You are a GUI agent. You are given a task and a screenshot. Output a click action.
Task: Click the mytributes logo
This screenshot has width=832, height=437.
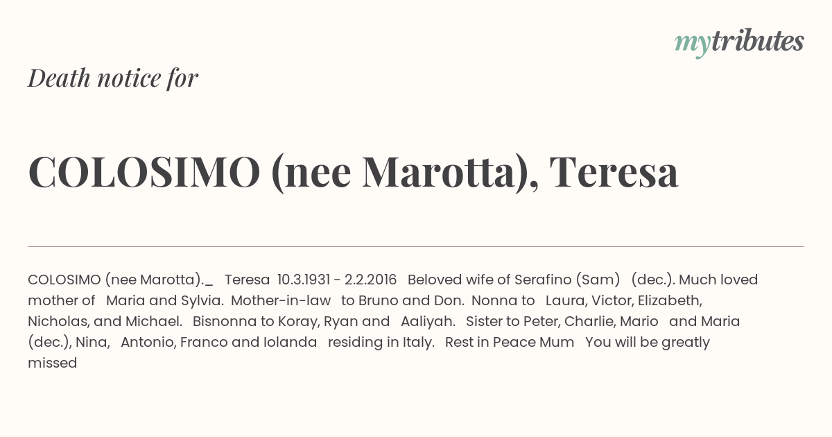(739, 42)
